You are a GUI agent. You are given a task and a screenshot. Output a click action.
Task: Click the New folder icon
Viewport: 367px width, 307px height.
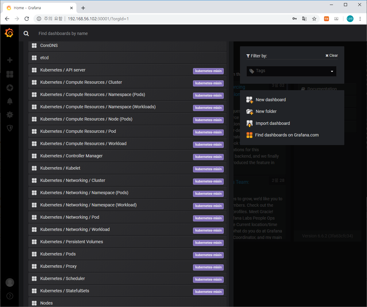coord(249,112)
